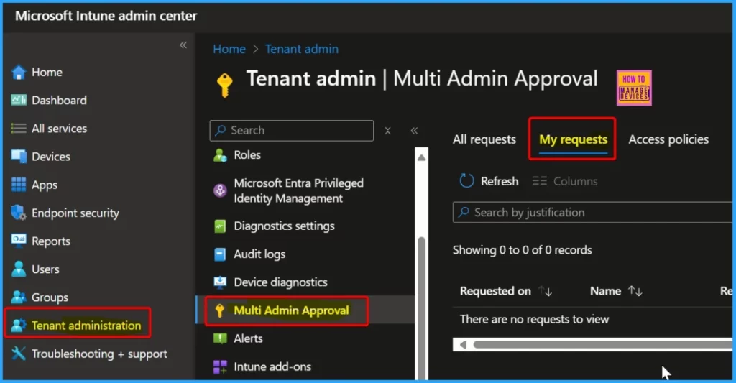Click the Audit logs blue icon

(x=220, y=254)
